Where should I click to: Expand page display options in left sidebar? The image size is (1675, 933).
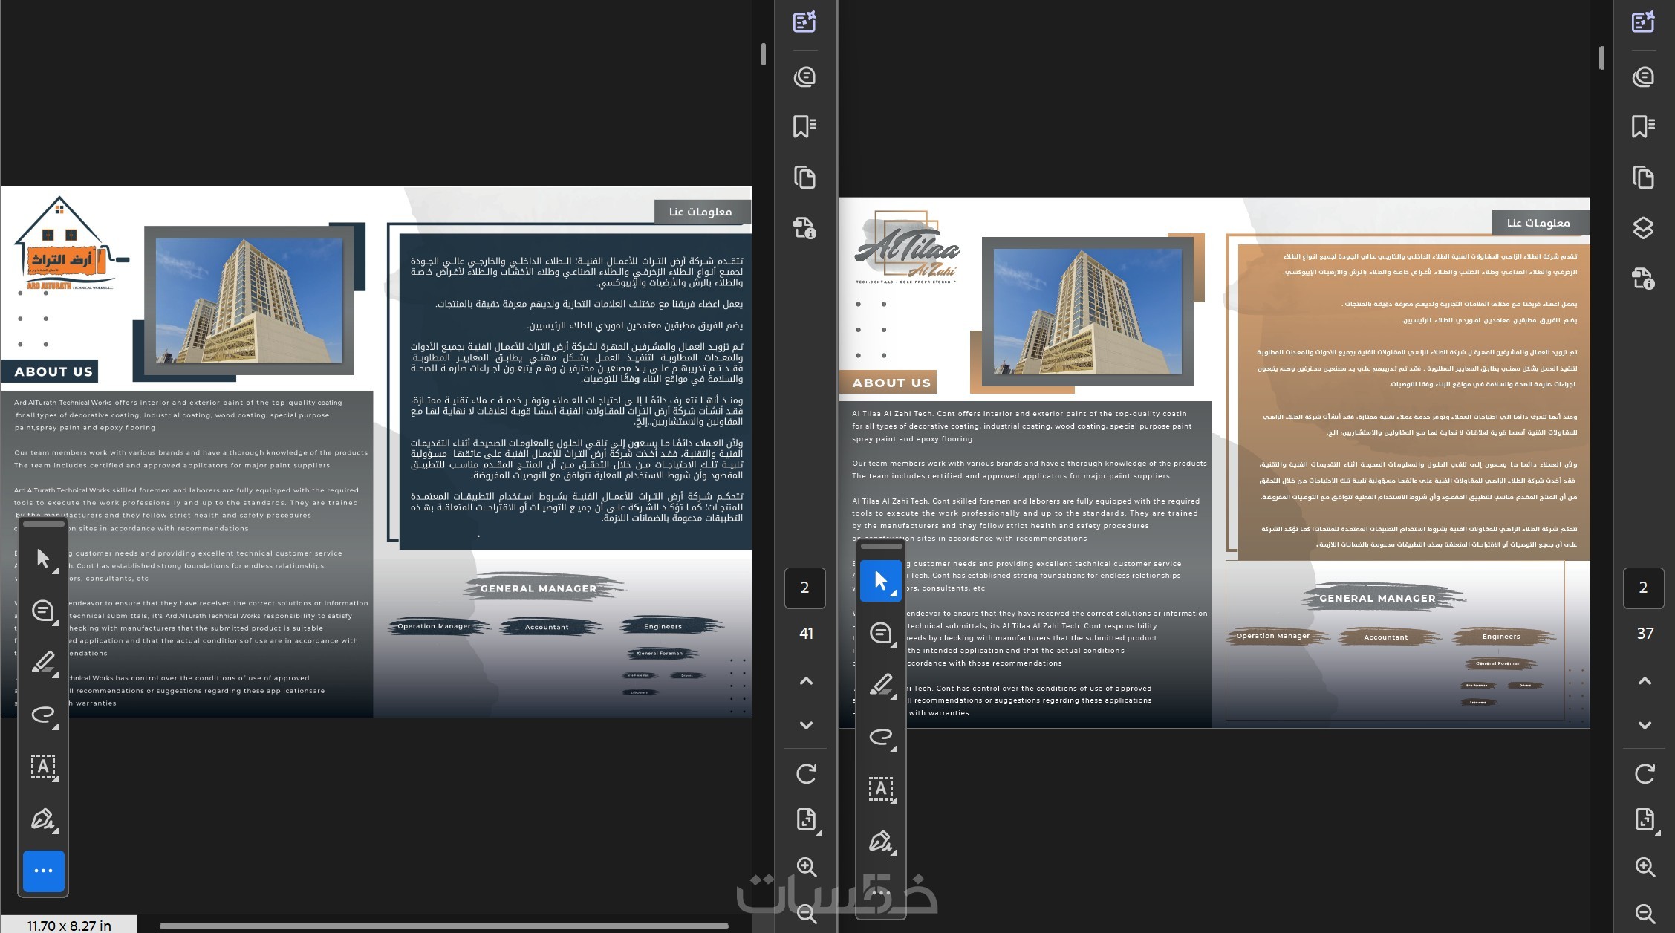click(x=806, y=819)
